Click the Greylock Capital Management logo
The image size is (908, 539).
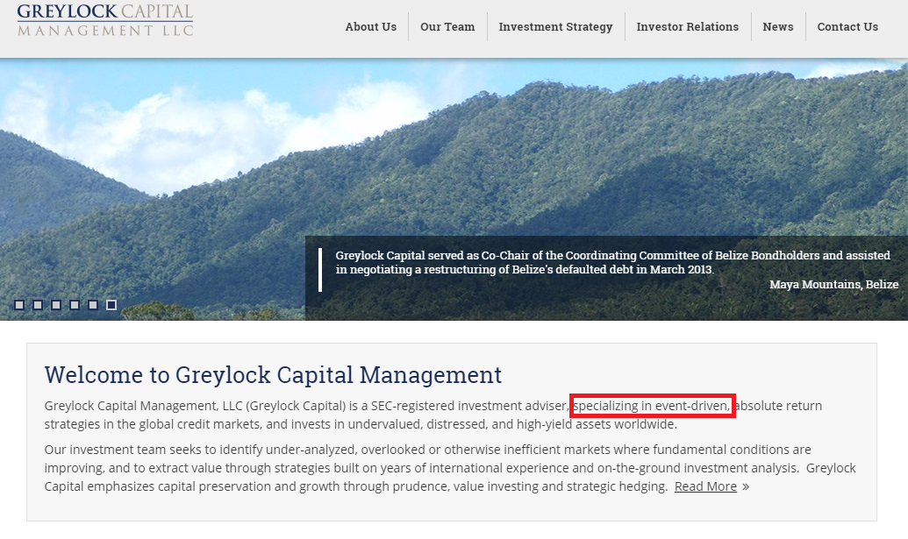tap(105, 20)
